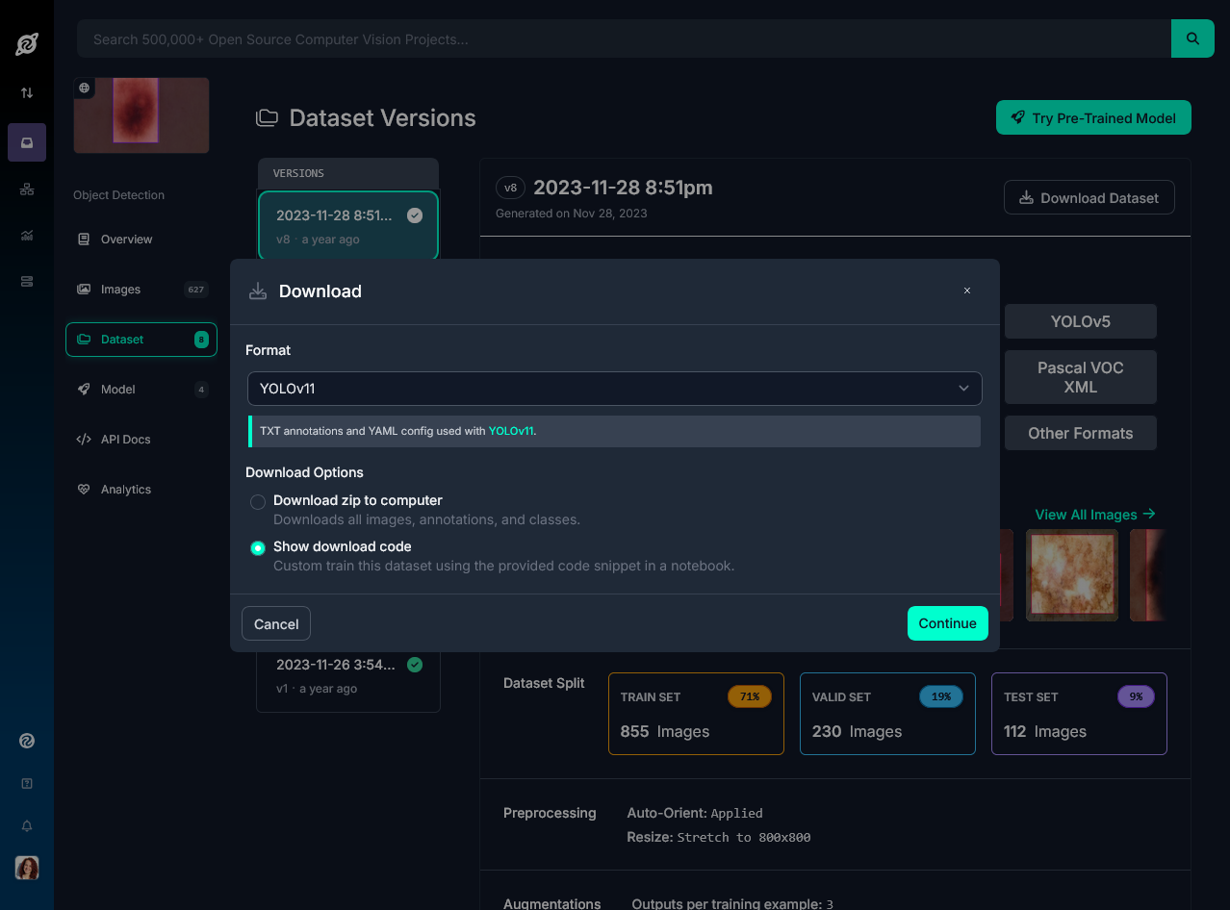Open the workflows hierarchy sidebar icon
The width and height of the screenshot is (1230, 910).
click(x=27, y=190)
